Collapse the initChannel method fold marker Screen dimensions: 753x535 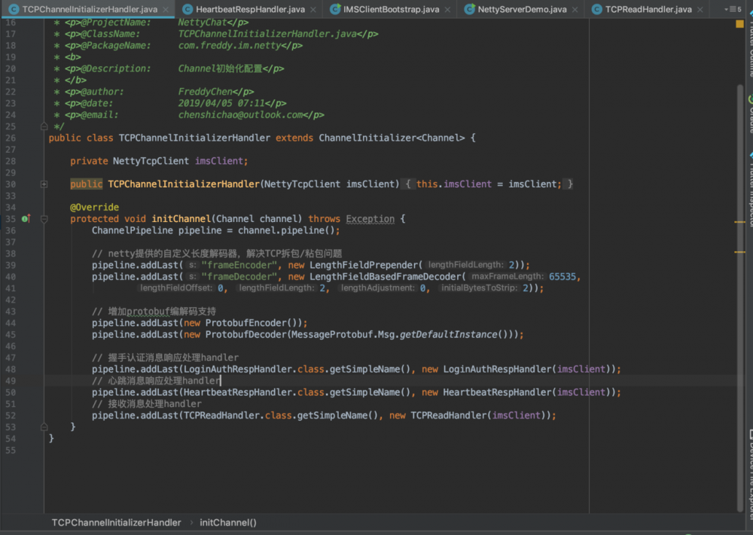coord(44,219)
